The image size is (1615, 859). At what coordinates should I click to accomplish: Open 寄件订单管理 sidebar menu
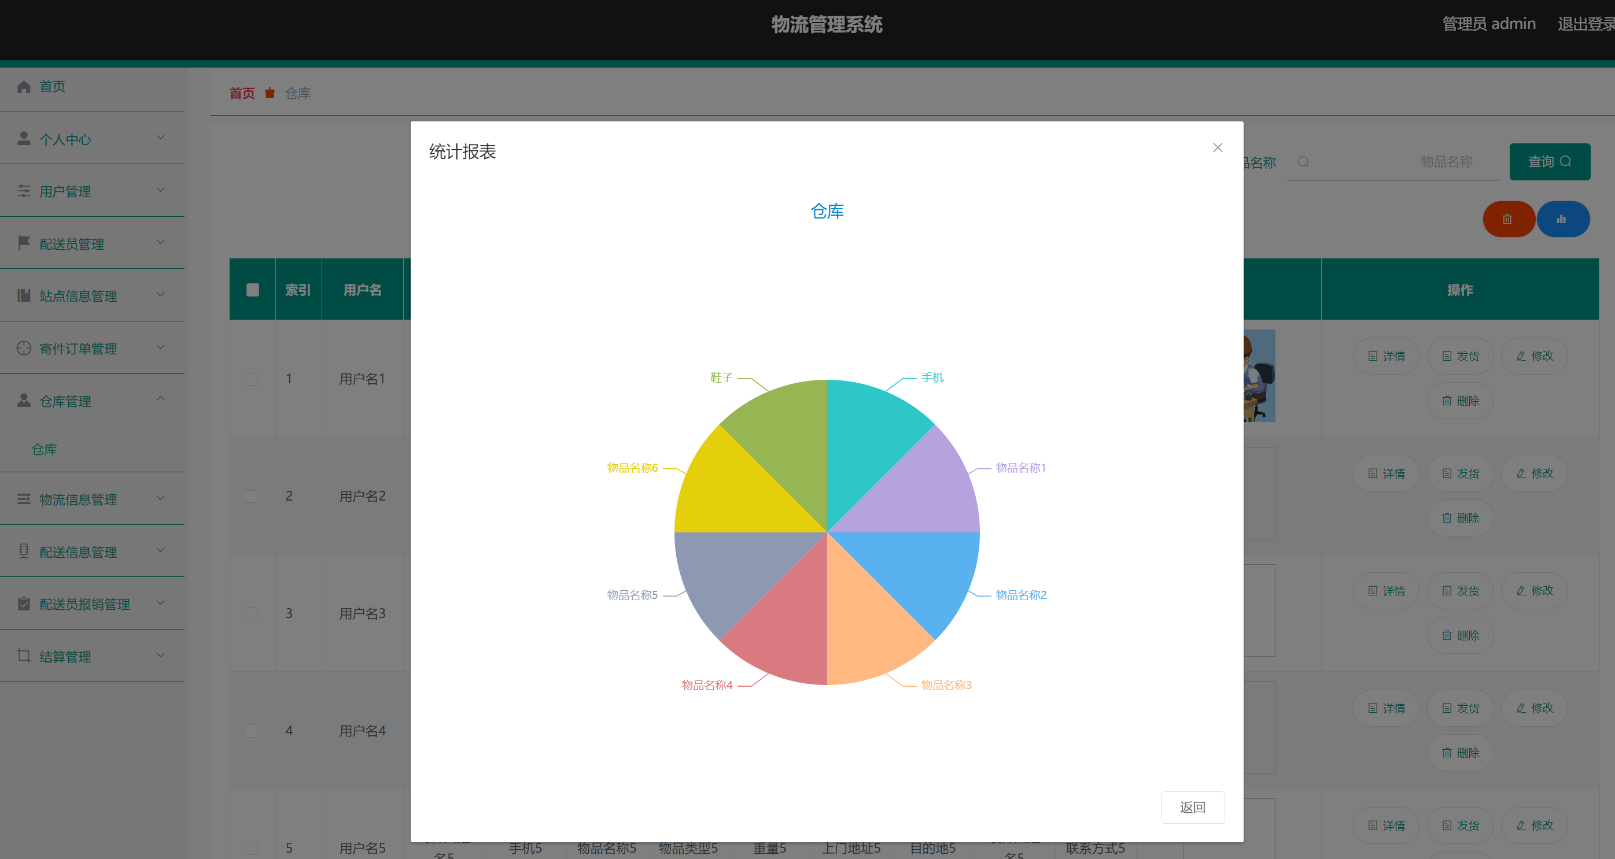point(92,349)
